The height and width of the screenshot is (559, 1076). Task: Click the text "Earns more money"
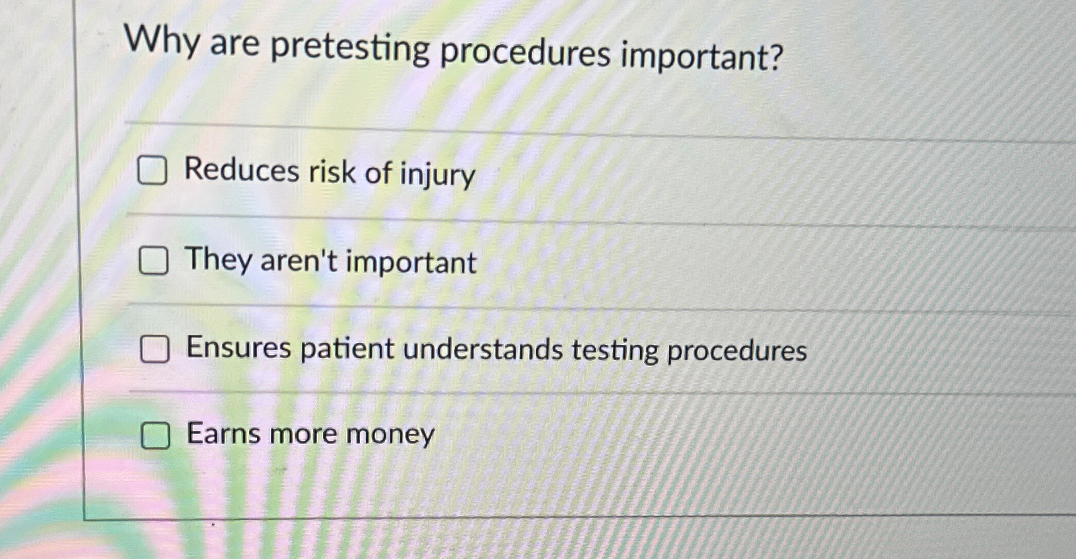pos(309,434)
